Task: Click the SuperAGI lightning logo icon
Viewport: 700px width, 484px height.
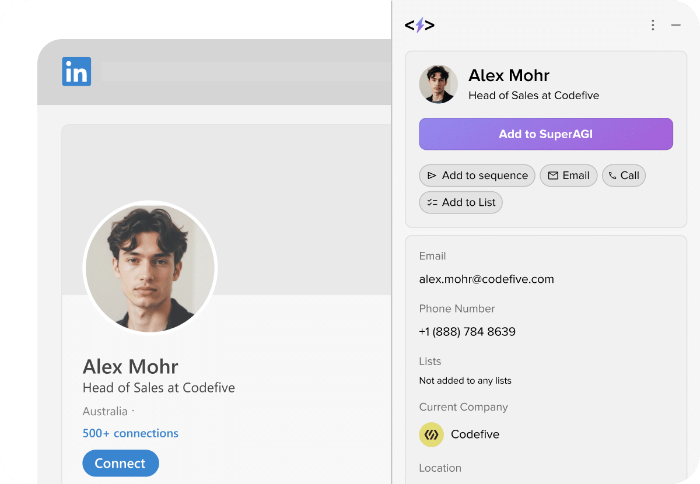Action: click(x=419, y=25)
